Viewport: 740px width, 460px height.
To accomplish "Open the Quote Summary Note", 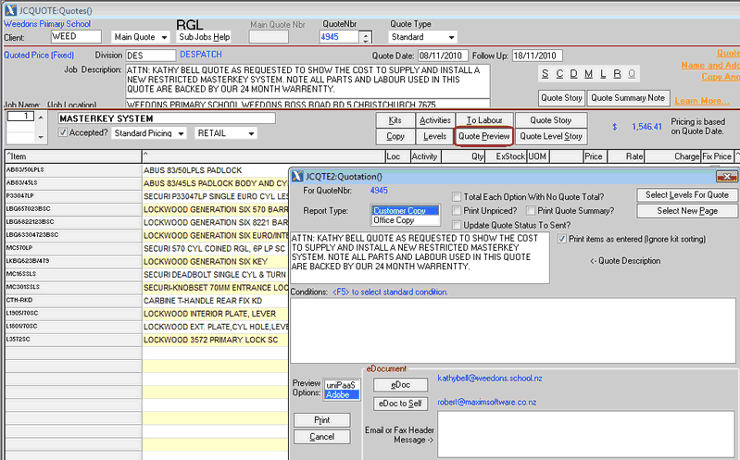I will pos(628,98).
